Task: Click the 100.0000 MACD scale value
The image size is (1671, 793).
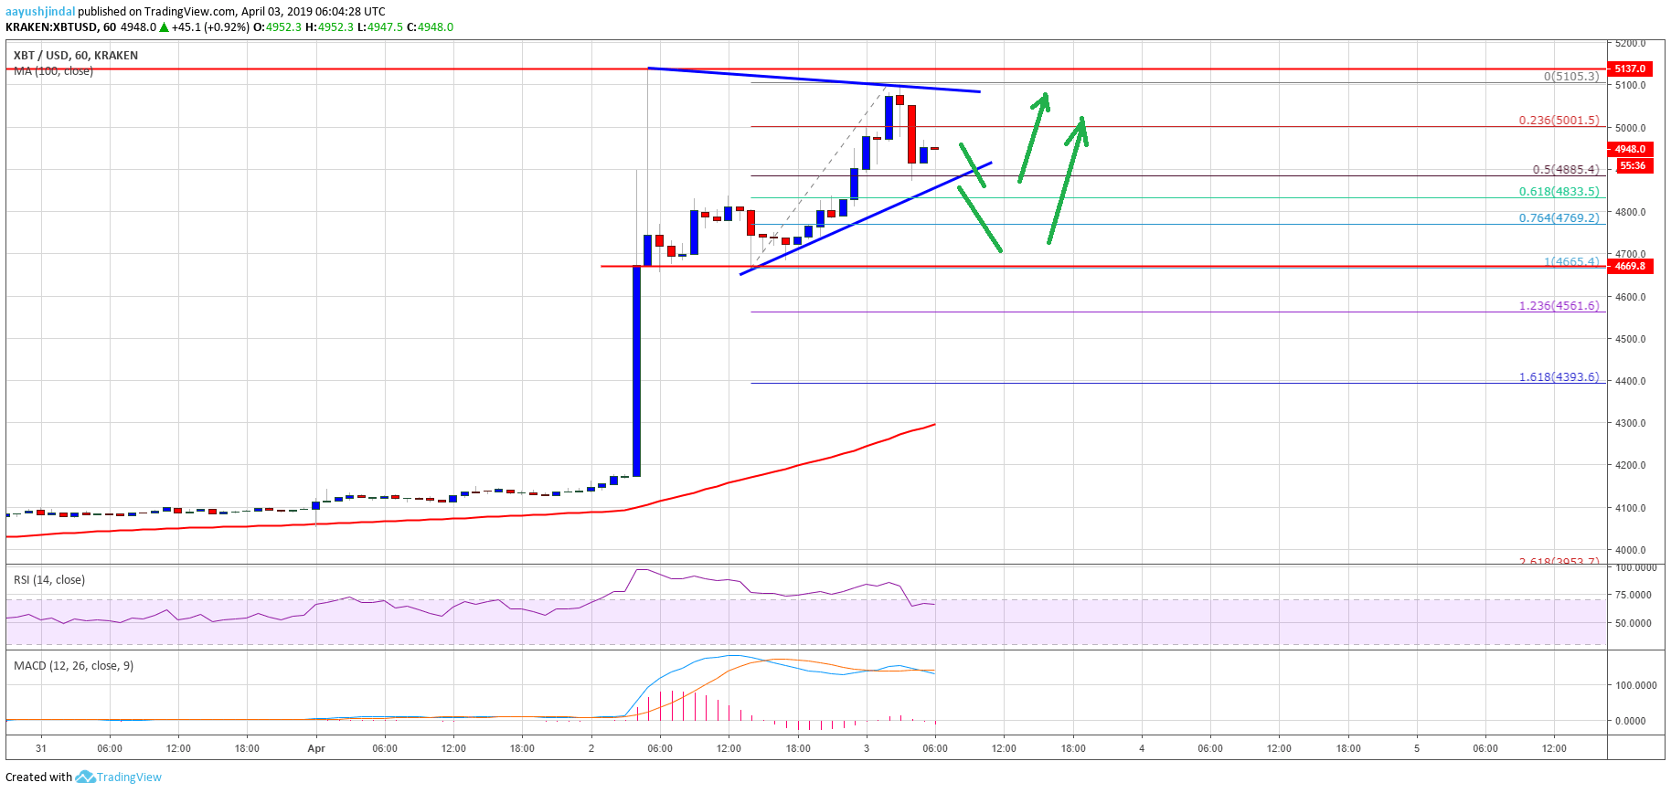Action: [x=1635, y=685]
